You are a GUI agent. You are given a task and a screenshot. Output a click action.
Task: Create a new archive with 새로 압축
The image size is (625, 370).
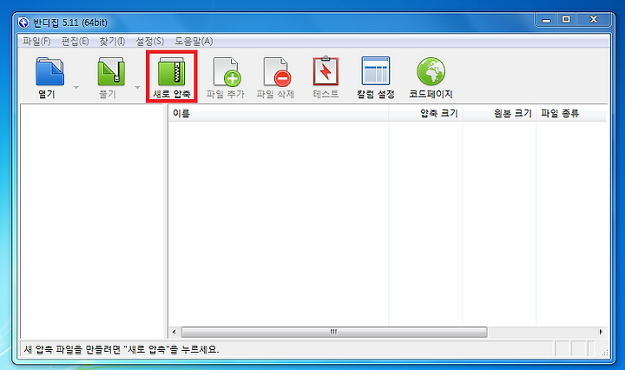tap(171, 76)
